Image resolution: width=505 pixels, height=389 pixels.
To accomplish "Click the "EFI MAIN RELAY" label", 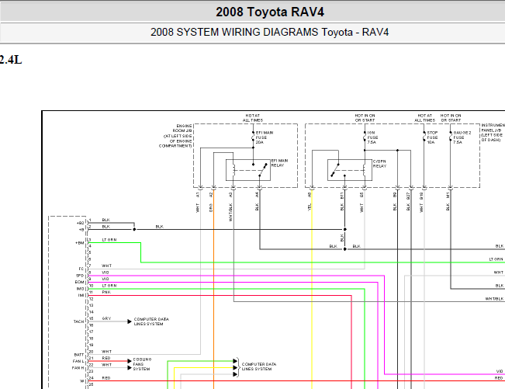I will 279,163.
